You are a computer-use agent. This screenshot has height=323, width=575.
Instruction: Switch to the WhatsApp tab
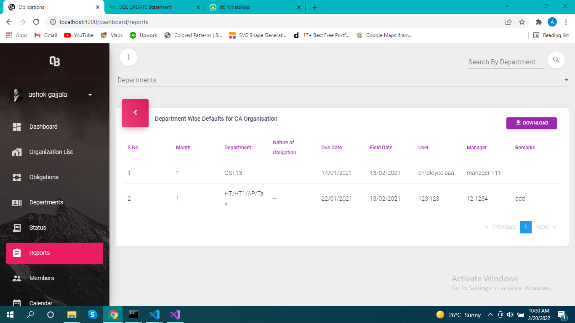[256, 7]
